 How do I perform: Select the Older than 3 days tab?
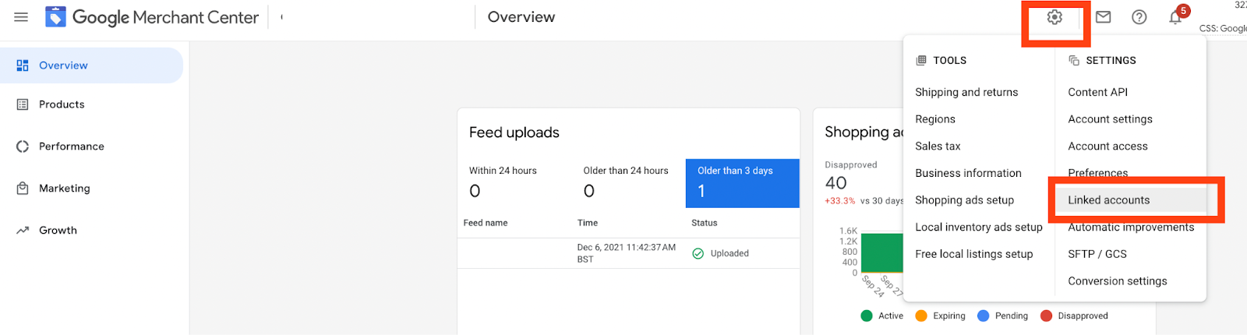pos(742,183)
